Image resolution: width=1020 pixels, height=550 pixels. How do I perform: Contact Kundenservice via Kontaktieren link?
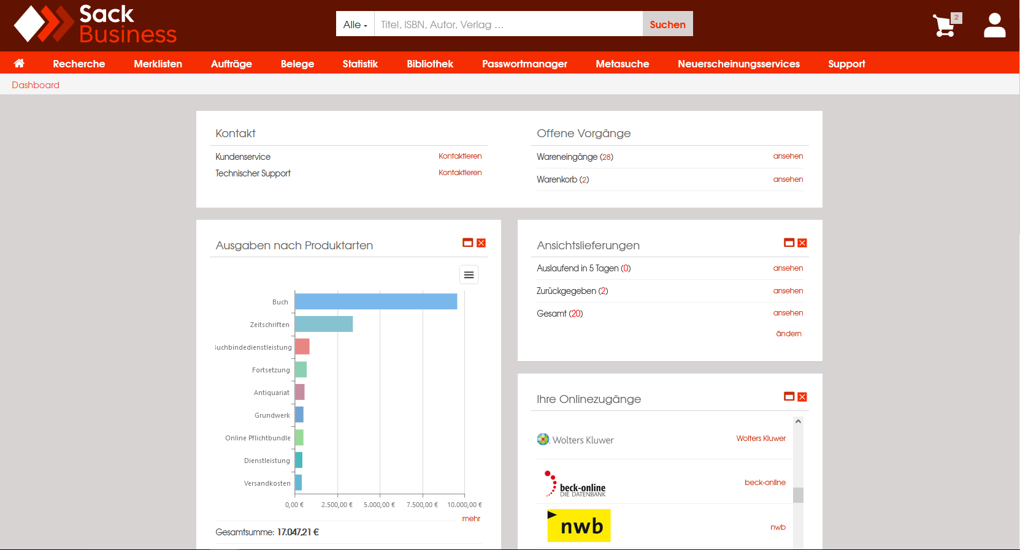[x=460, y=156]
